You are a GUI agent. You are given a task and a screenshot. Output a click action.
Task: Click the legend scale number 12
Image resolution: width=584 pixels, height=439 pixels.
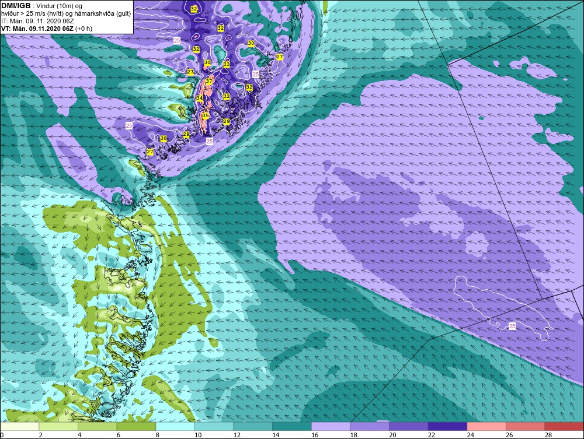pos(237,435)
